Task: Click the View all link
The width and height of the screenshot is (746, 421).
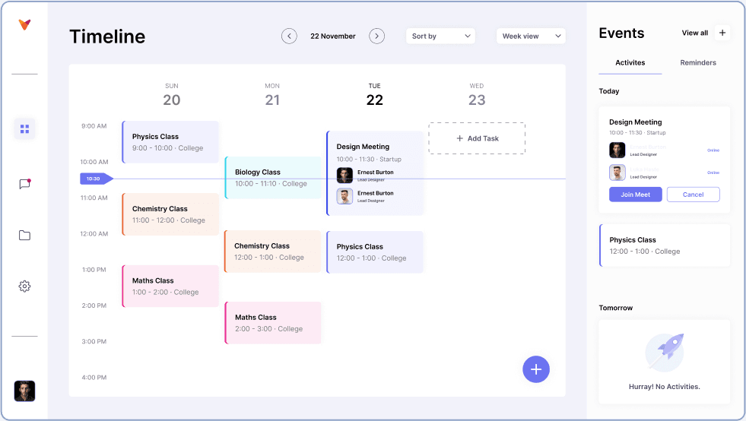Action: coord(694,33)
